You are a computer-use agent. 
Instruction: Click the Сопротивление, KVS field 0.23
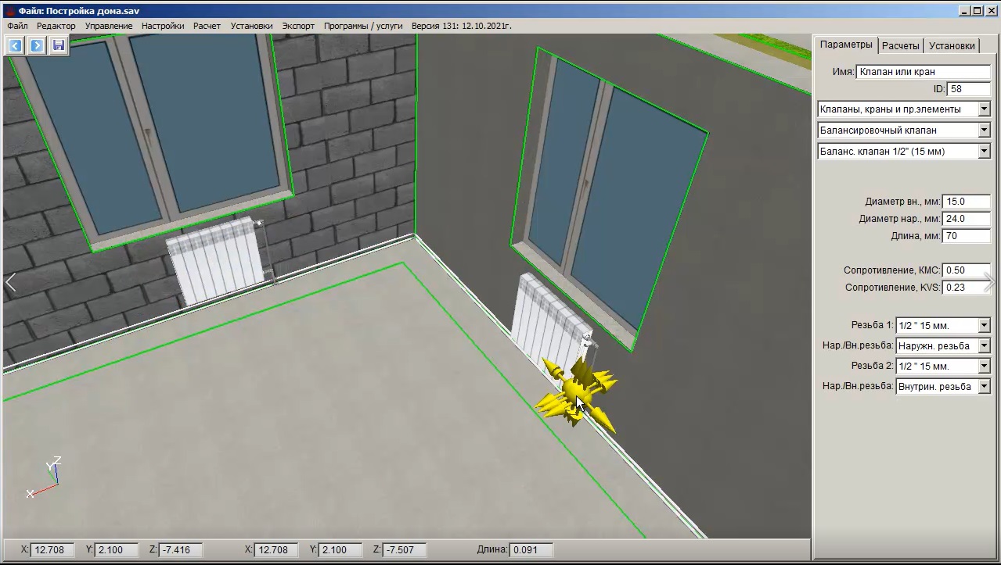tap(967, 288)
